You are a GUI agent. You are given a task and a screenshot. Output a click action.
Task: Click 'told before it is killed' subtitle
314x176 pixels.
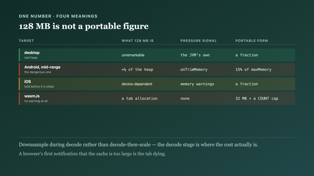tap(39, 87)
